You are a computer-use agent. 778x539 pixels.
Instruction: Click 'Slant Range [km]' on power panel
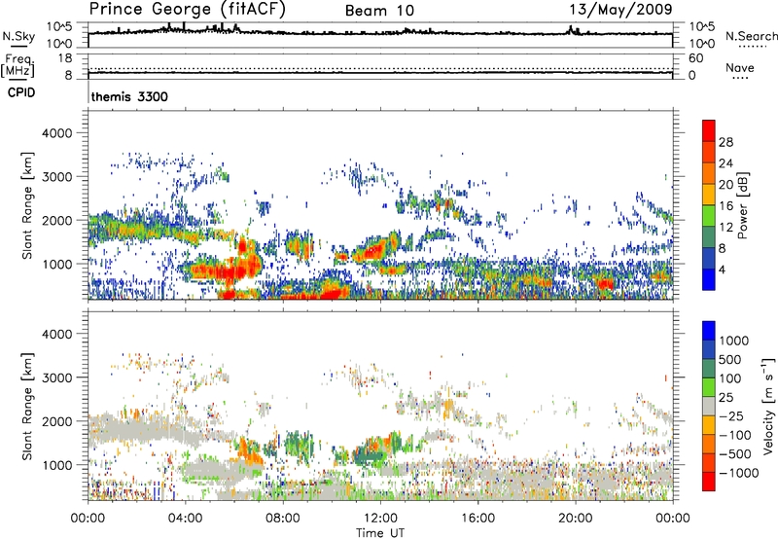click(x=27, y=205)
